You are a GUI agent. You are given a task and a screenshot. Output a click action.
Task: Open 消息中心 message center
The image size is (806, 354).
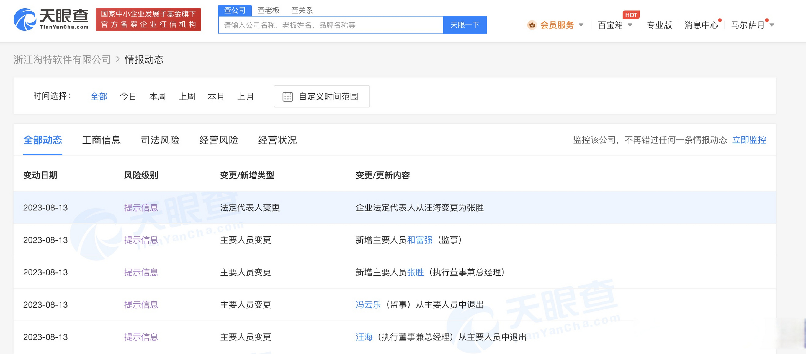tap(701, 25)
